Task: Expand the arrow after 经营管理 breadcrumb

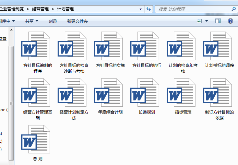Action: pyautogui.click(x=53, y=9)
